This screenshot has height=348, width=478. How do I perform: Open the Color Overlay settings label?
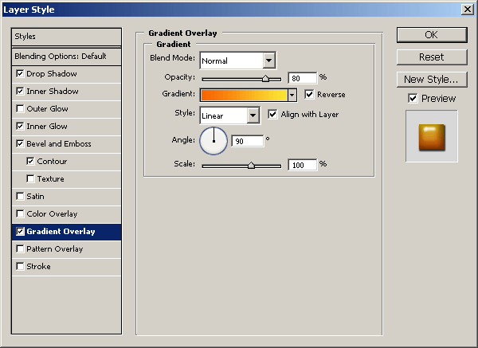[52, 214]
